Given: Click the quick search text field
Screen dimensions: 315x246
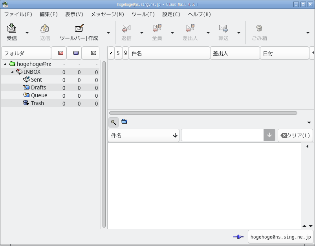Looking at the screenshot, I should [222, 135].
